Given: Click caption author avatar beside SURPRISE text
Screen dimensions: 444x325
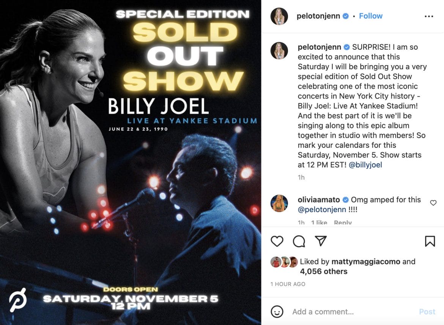Looking at the screenshot, I should coord(279,51).
